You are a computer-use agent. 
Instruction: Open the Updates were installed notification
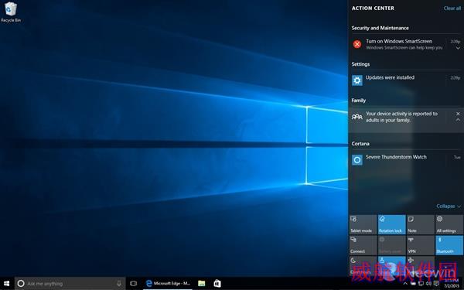(x=406, y=80)
